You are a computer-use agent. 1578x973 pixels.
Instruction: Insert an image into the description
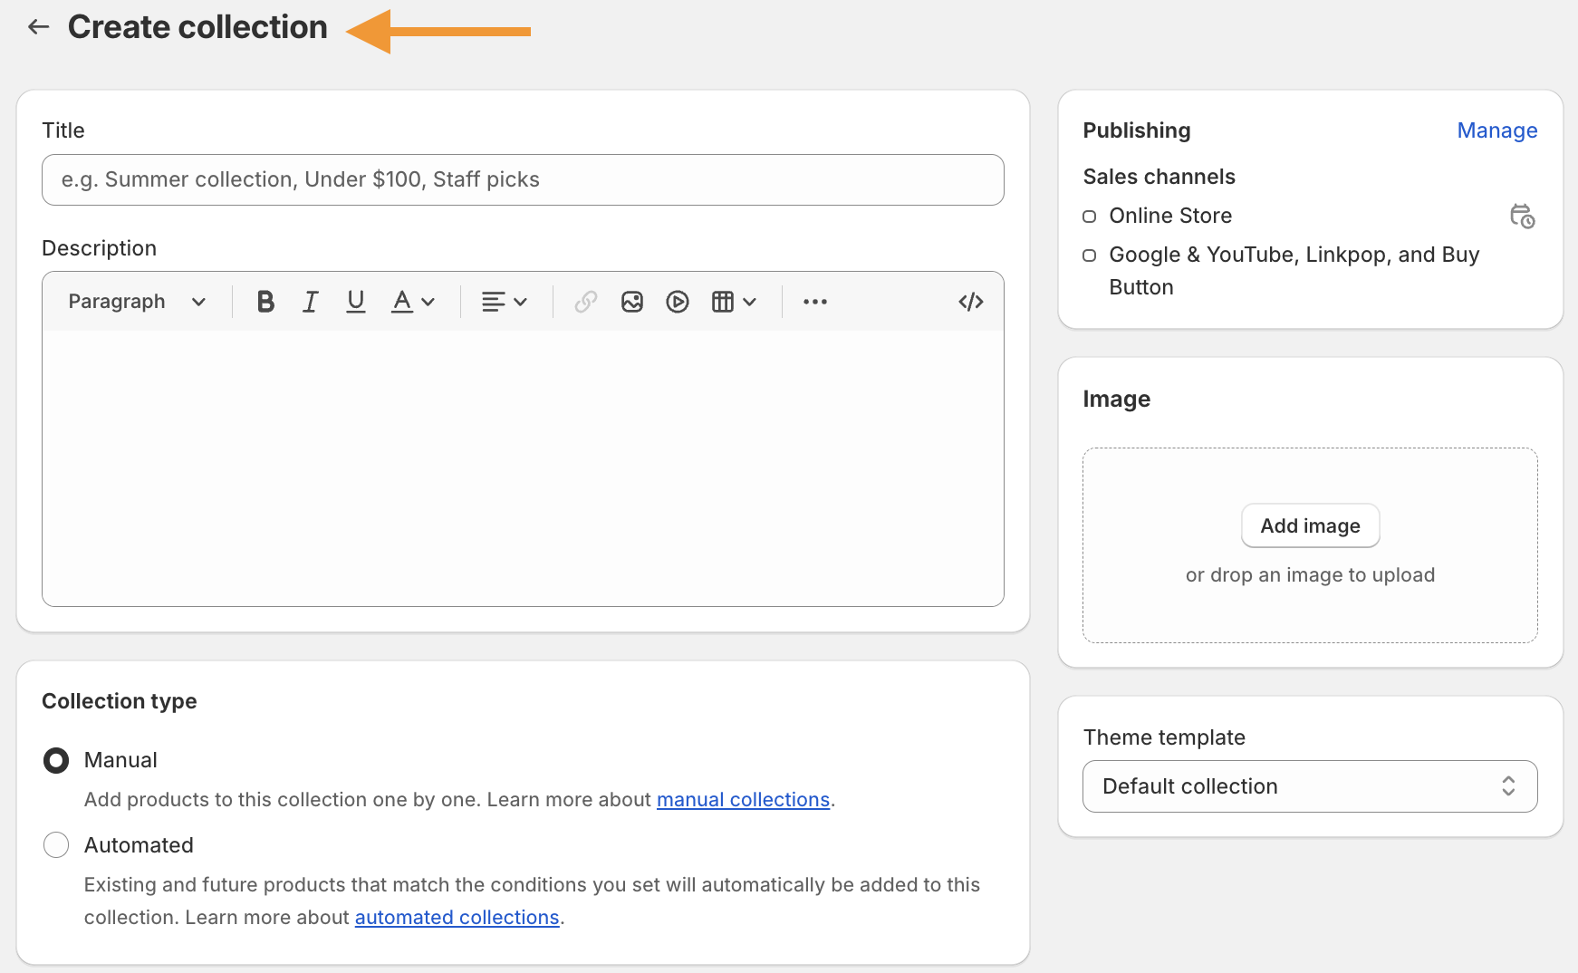point(632,302)
